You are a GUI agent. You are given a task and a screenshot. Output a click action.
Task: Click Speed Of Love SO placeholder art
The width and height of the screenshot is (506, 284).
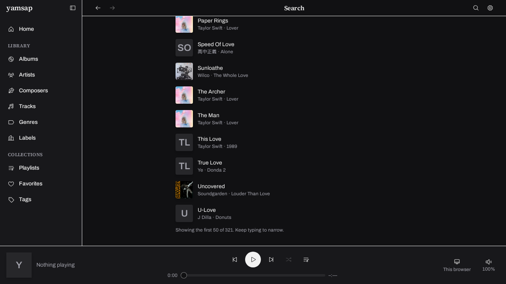click(184, 48)
